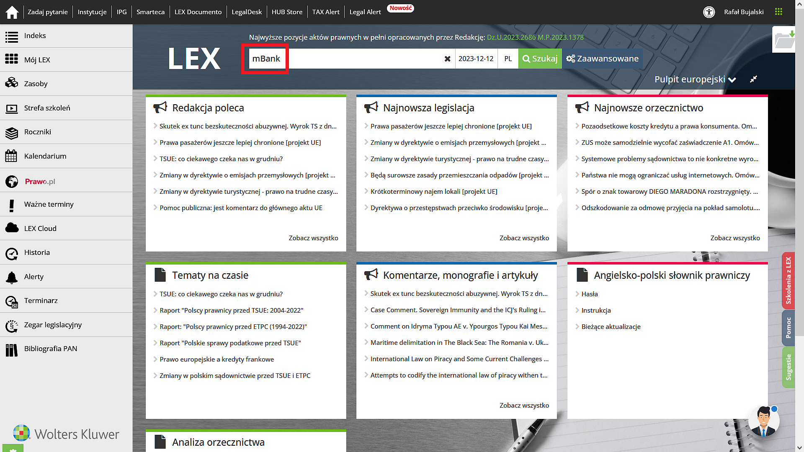Open Hasła in słownik prawniczy

590,294
